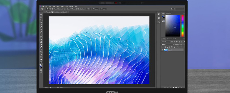
Task: Open the Essentials workspace dropdown
Action: point(178,9)
